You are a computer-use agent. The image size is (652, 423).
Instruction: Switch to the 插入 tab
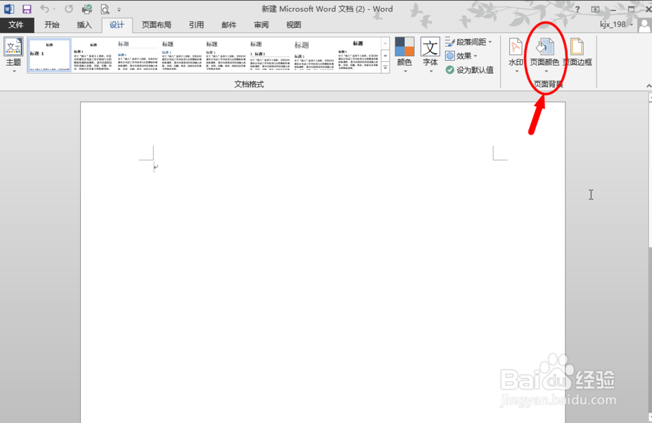[x=84, y=25]
